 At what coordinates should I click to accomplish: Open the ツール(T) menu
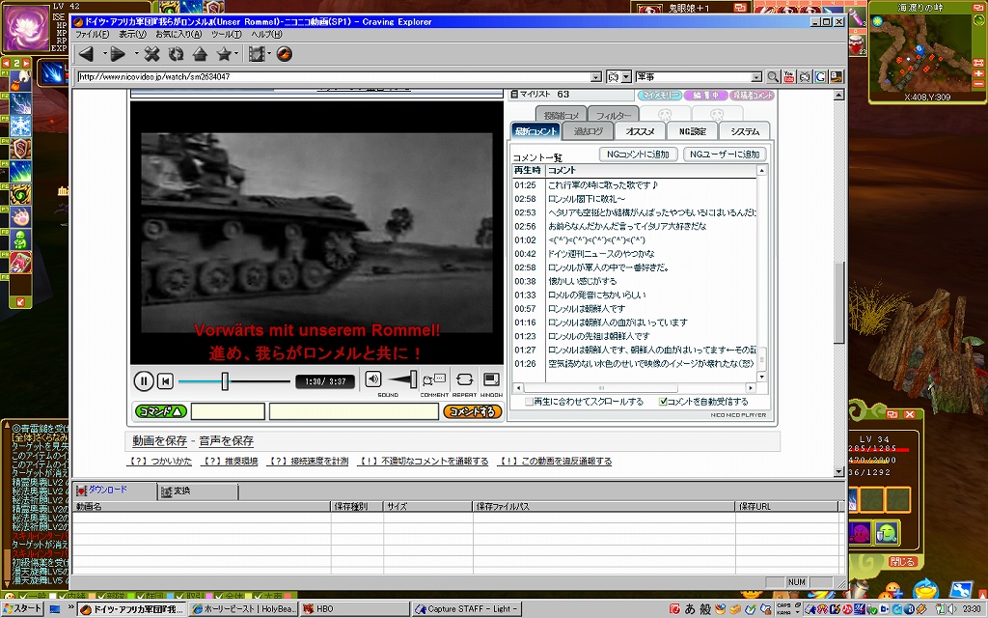226,34
